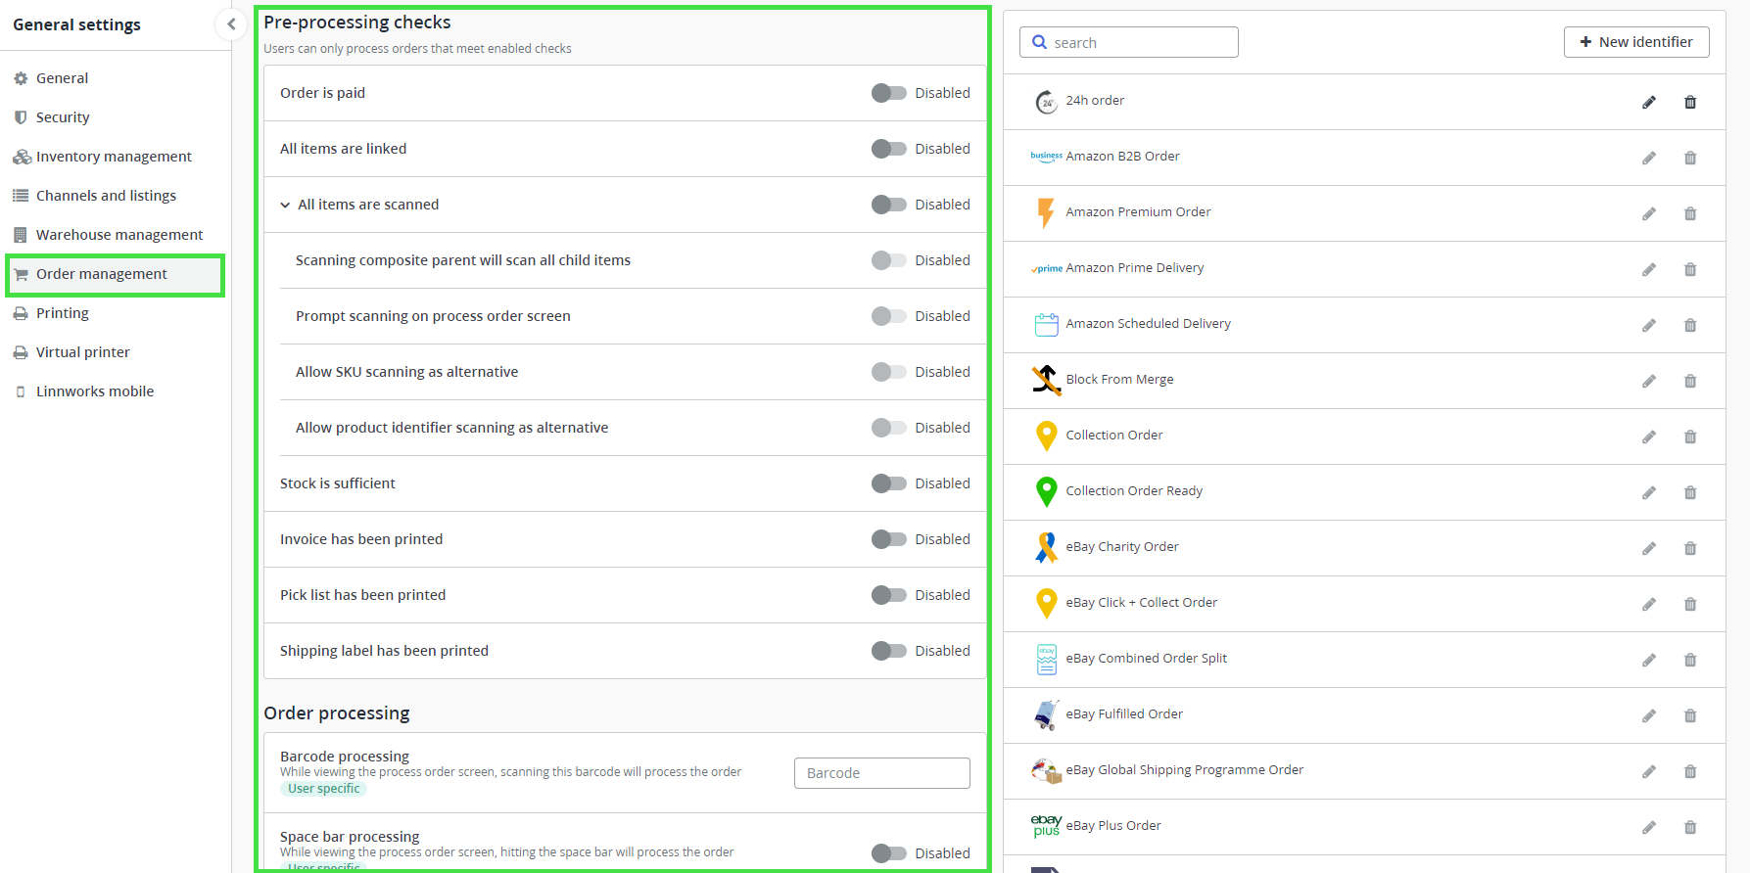This screenshot has height=873, width=1750.
Task: Delete the 24h order identifier
Action: pyautogui.click(x=1690, y=102)
